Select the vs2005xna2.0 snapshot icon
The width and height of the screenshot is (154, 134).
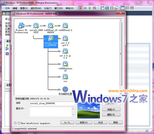[65, 26]
